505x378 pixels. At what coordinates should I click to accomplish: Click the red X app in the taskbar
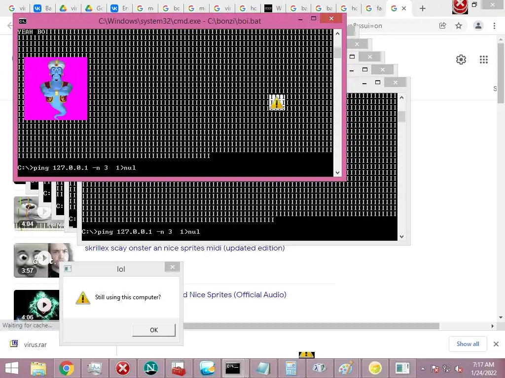click(123, 368)
